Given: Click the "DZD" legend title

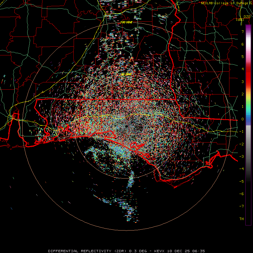Looking at the screenshot, I should pos(247,17).
